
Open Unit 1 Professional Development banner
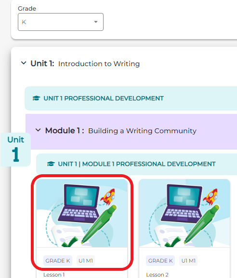pos(131,98)
